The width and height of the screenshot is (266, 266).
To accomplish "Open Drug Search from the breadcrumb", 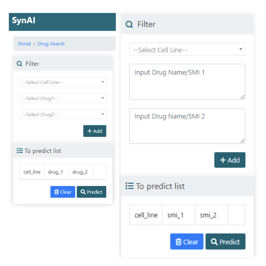I will point(51,44).
